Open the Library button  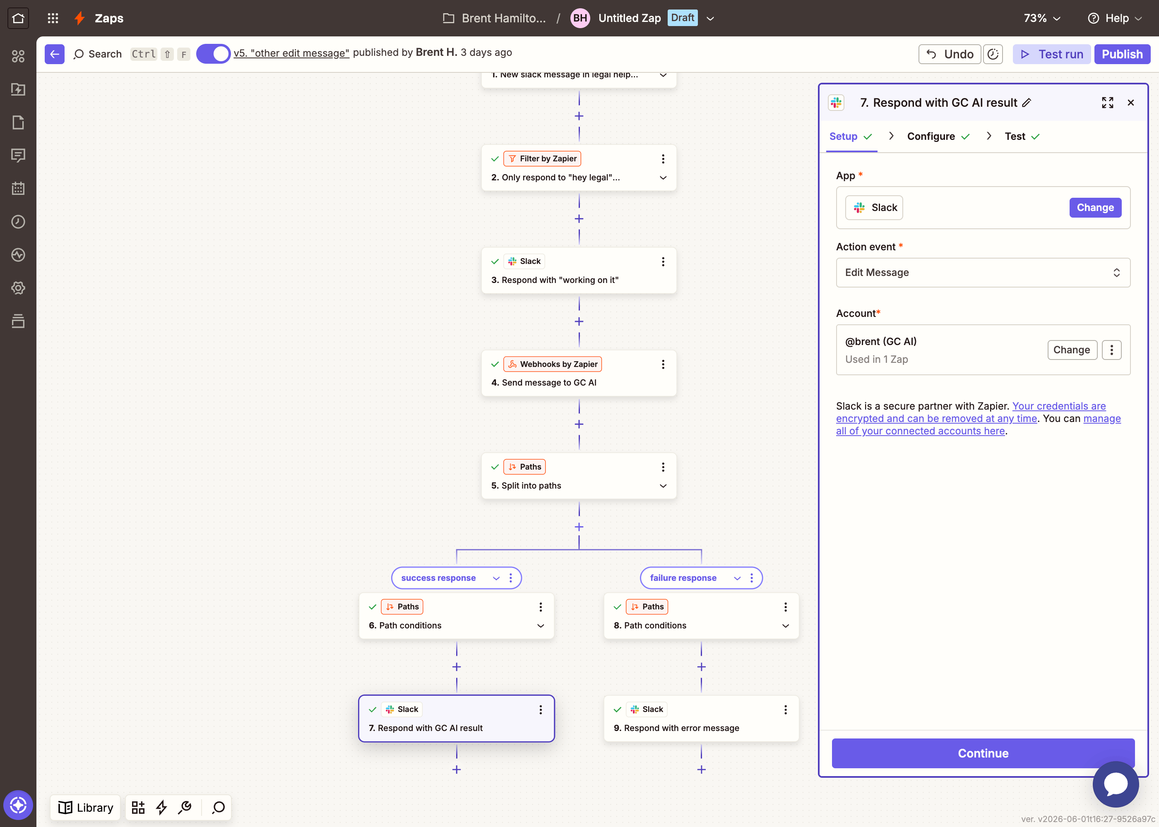pyautogui.click(x=86, y=807)
